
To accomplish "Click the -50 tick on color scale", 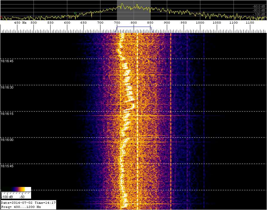I will [22, 197].
